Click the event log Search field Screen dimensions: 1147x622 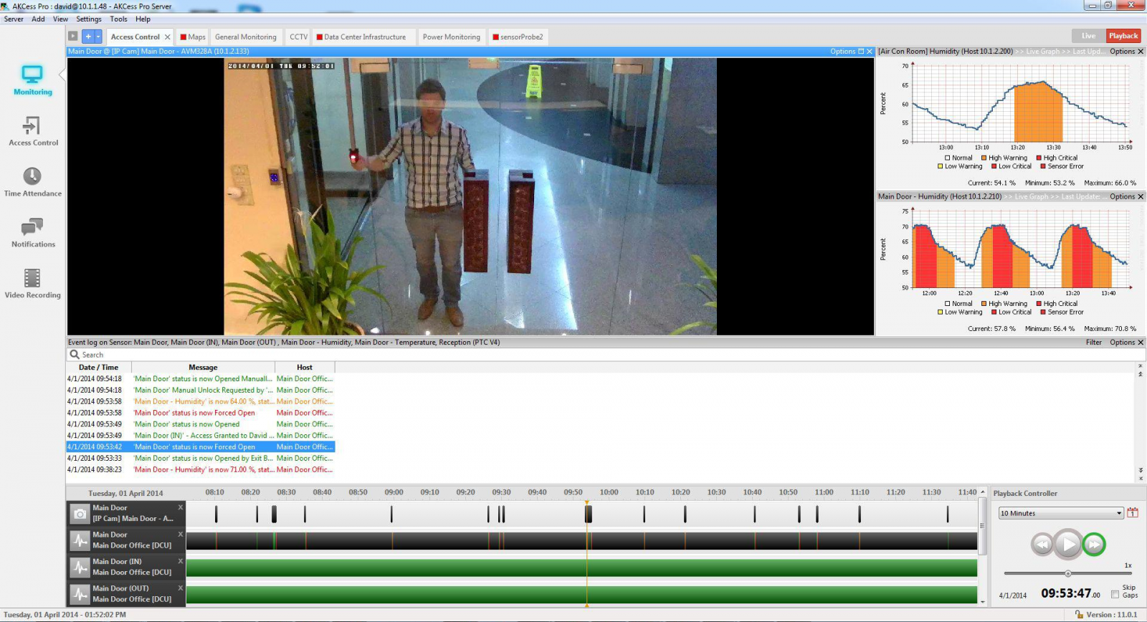(x=215, y=355)
